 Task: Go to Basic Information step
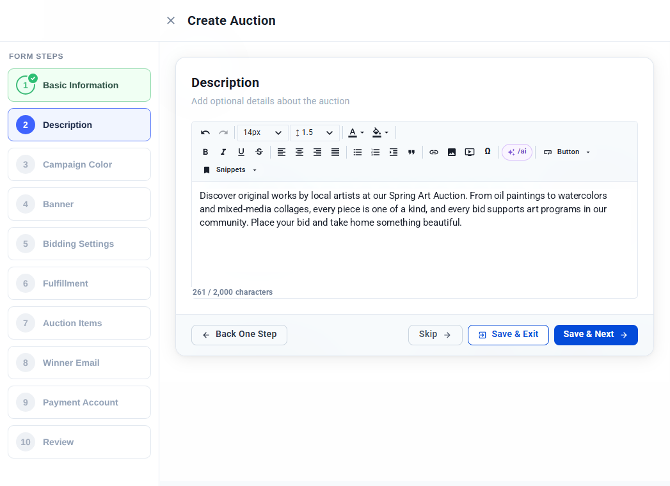coord(79,85)
